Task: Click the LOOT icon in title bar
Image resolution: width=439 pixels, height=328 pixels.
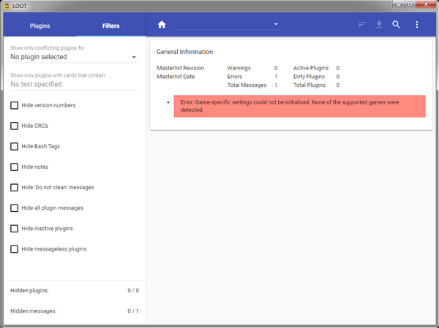Action: pyautogui.click(x=7, y=5)
